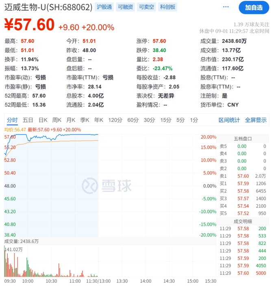Image resolution: width=271 pixels, height=286 pixels.
Task: Switch to the 五日 chart tab
Action: click(x=28, y=120)
